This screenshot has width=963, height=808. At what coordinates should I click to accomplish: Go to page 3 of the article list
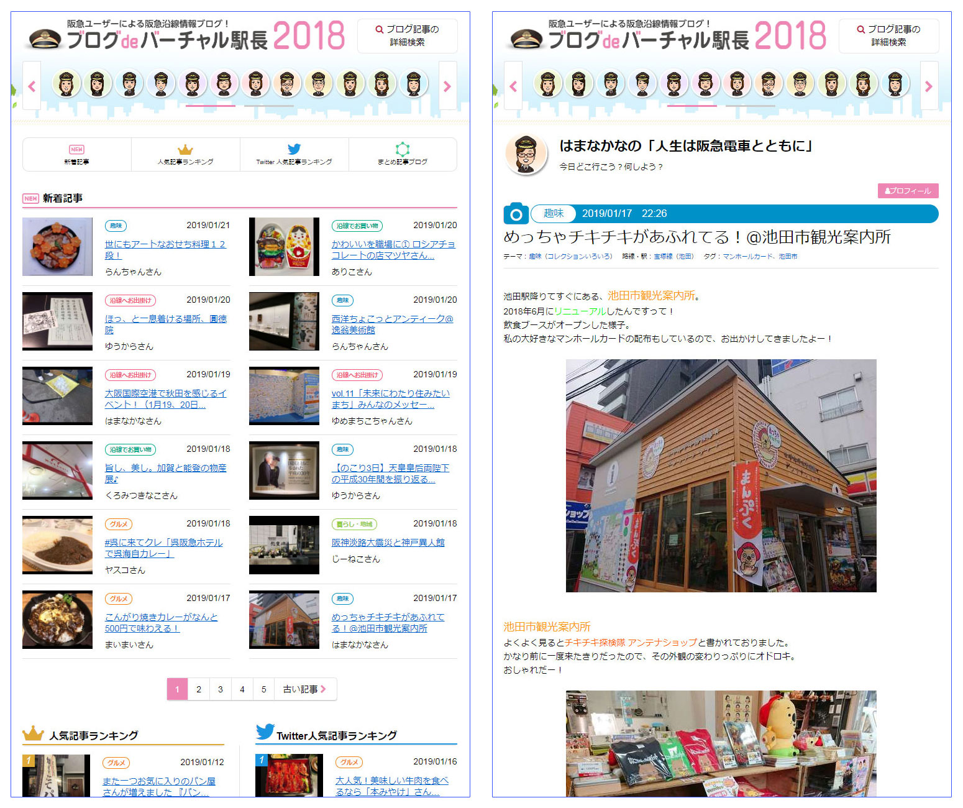click(221, 689)
